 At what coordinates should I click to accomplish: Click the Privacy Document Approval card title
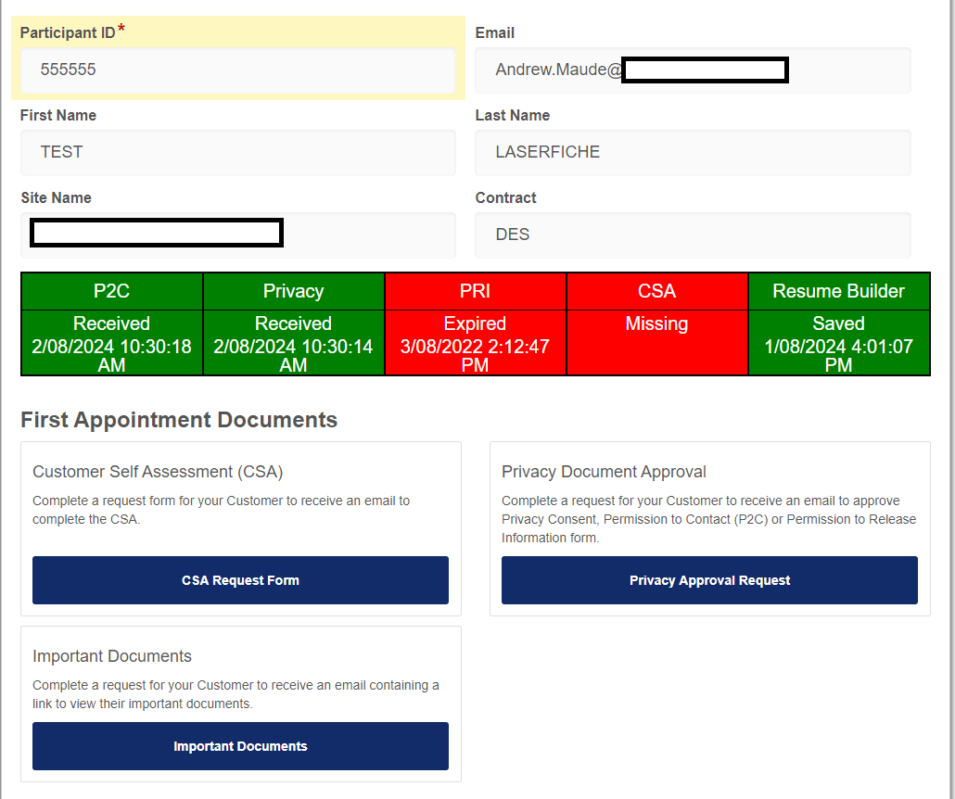coord(604,472)
